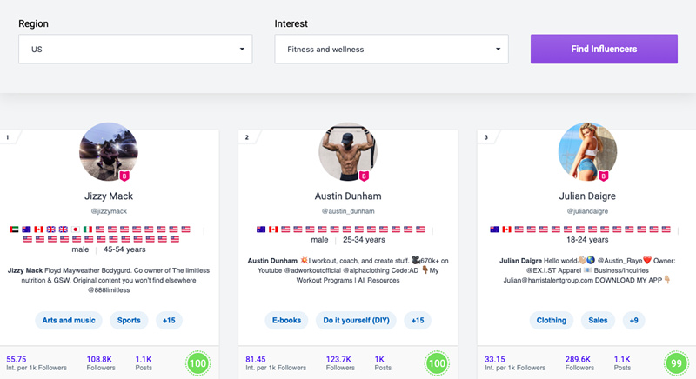Viewport: 696px width, 379px height.
Task: Open Jizzy Mack's profile photo
Action: [109, 152]
